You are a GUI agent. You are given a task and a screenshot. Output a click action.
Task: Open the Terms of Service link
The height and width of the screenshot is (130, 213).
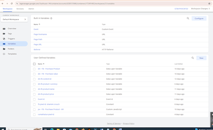pos(114,124)
